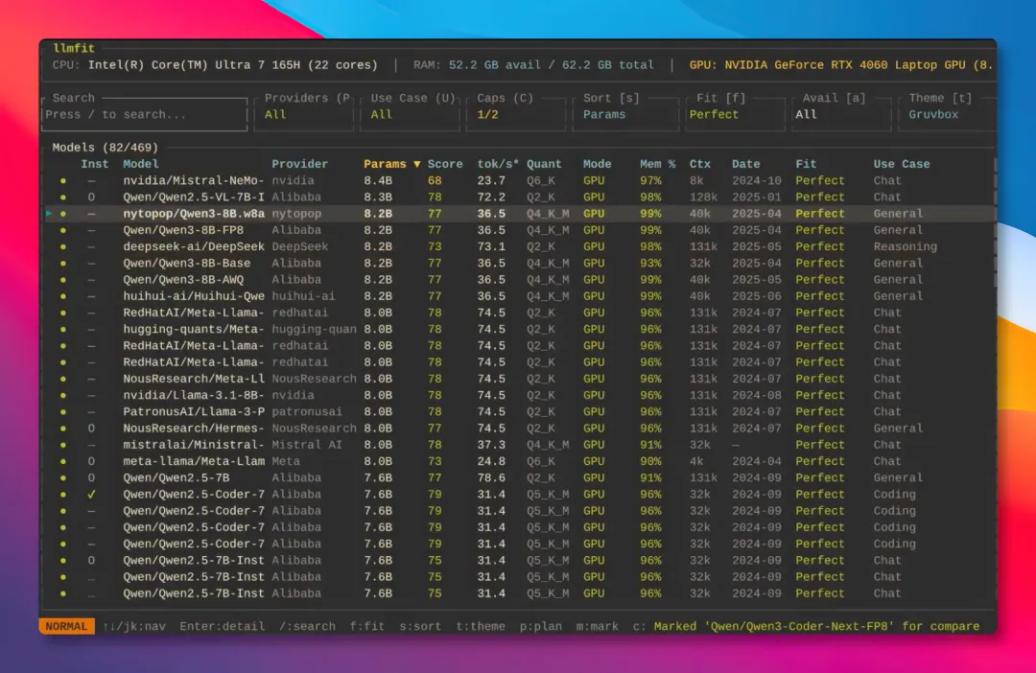Viewport: 1036px width, 673px height.
Task: Click the llmfit window title
Action: point(73,48)
